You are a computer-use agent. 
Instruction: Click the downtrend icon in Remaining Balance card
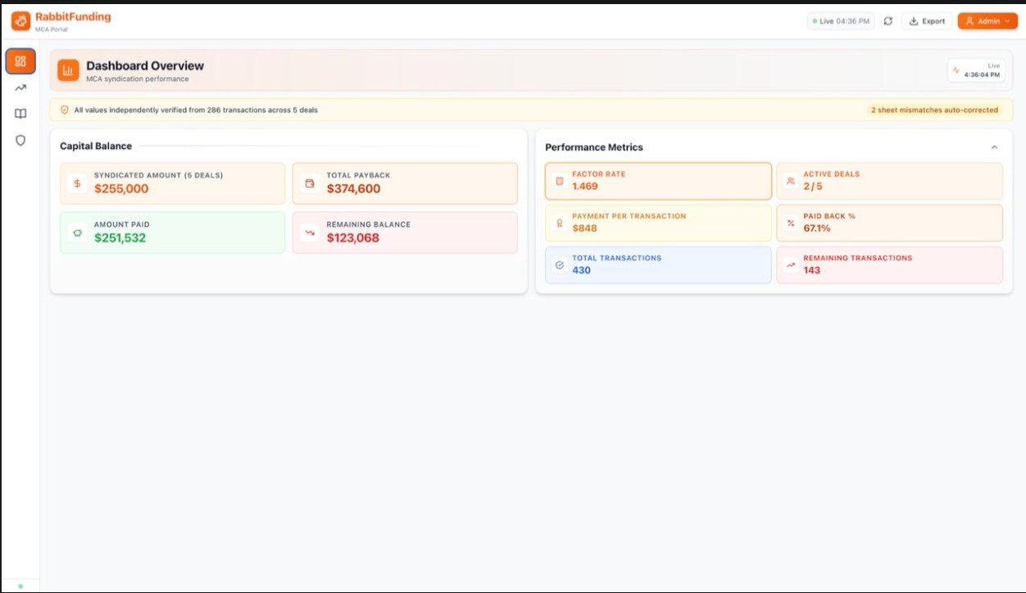click(x=310, y=233)
